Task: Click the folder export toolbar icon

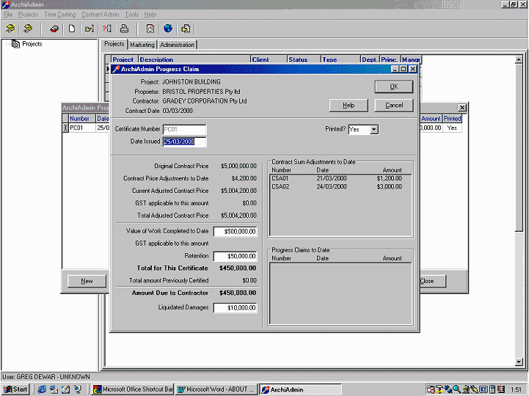Action: [x=186, y=29]
